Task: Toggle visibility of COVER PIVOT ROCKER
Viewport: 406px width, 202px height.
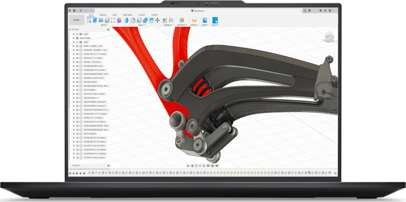Action: [77, 110]
